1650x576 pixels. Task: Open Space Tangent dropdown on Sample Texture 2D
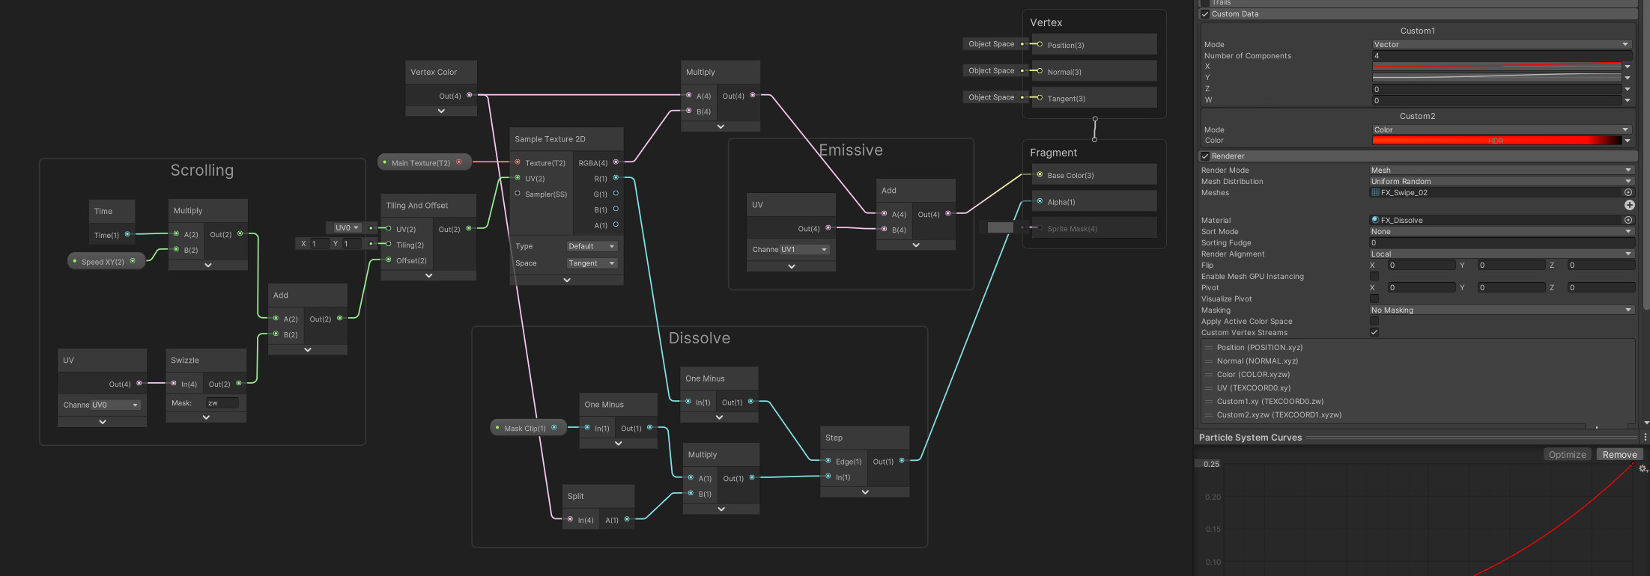pyautogui.click(x=592, y=263)
